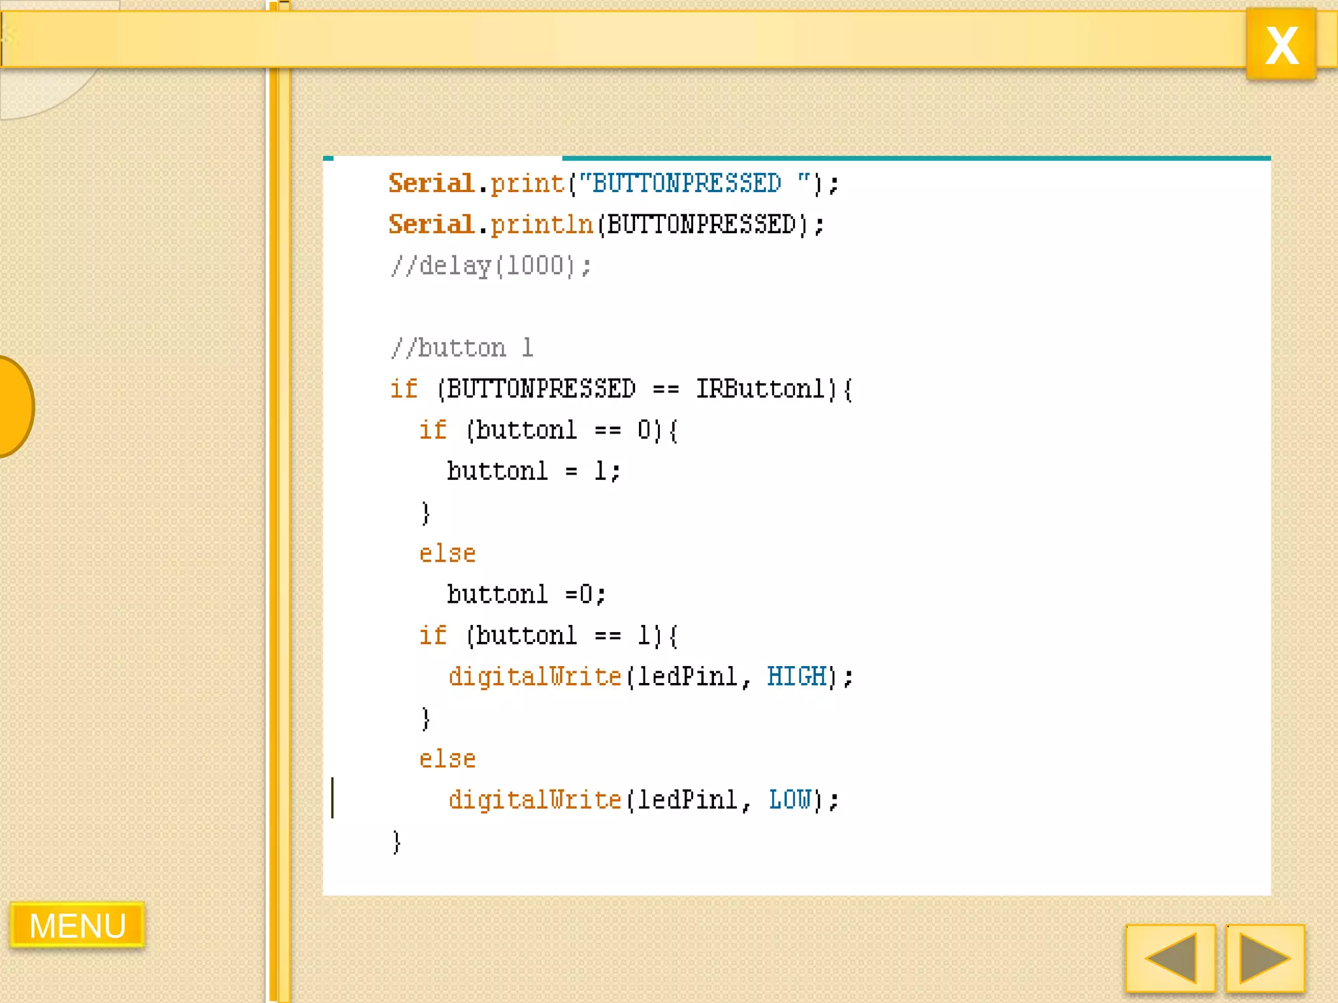Open the MENU button

point(77,925)
